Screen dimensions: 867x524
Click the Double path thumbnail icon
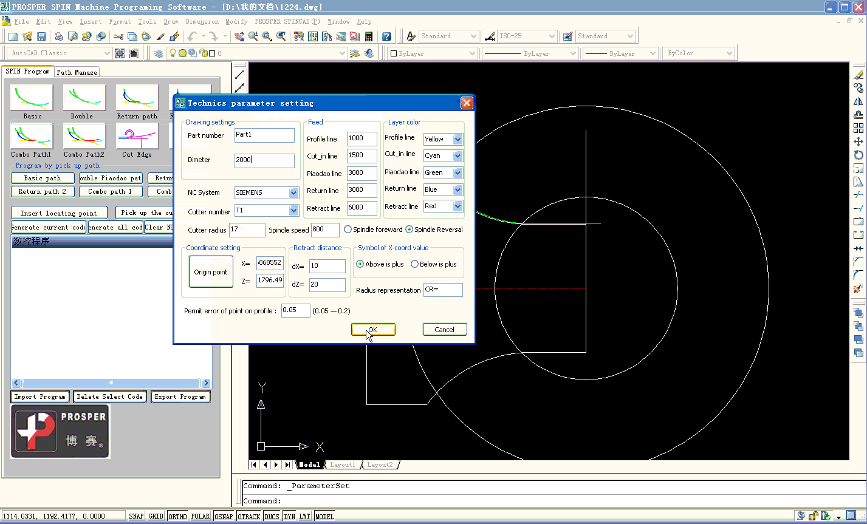coord(84,97)
